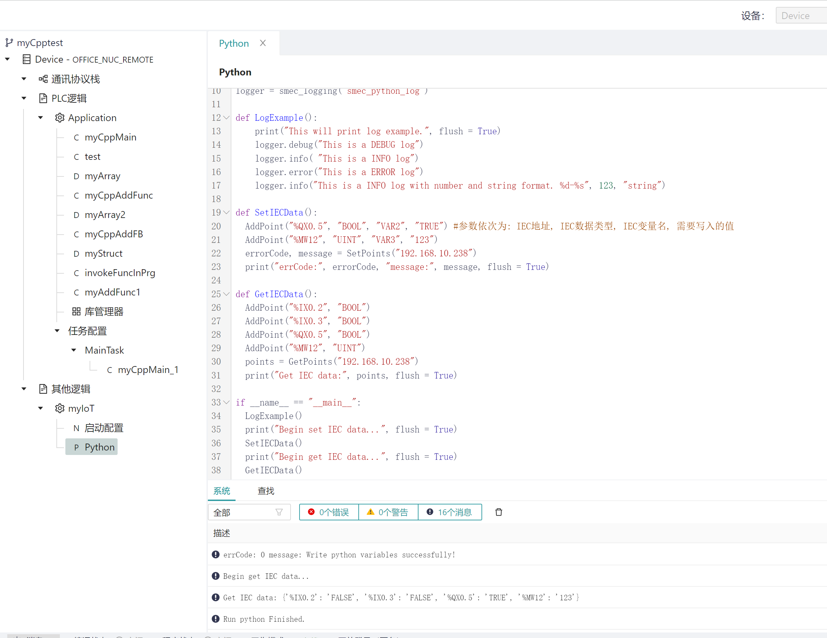Screen dimensions: 827x638
Task: Click the info icon of Run python Finished
Action: [x=216, y=619]
